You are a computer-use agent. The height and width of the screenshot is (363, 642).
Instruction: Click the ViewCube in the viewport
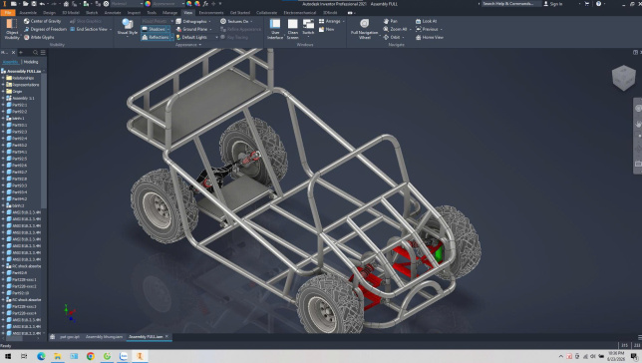623,77
